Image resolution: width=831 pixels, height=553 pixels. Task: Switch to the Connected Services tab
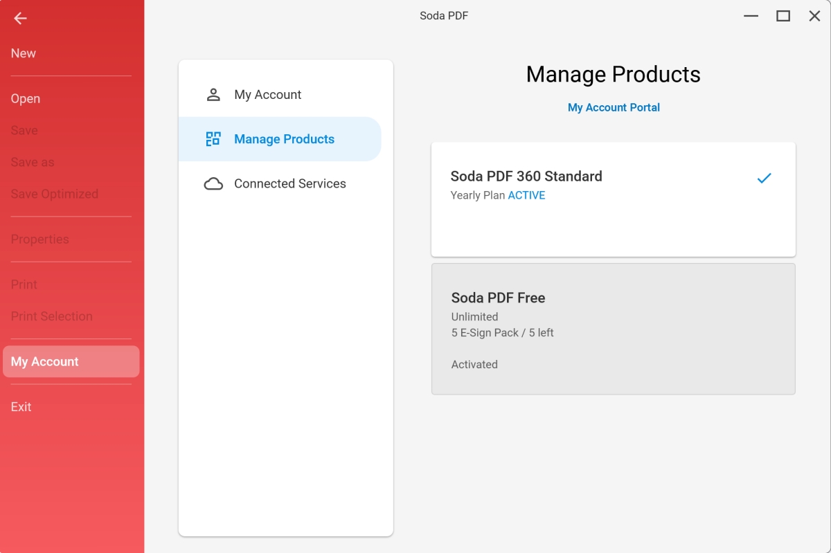tap(289, 183)
